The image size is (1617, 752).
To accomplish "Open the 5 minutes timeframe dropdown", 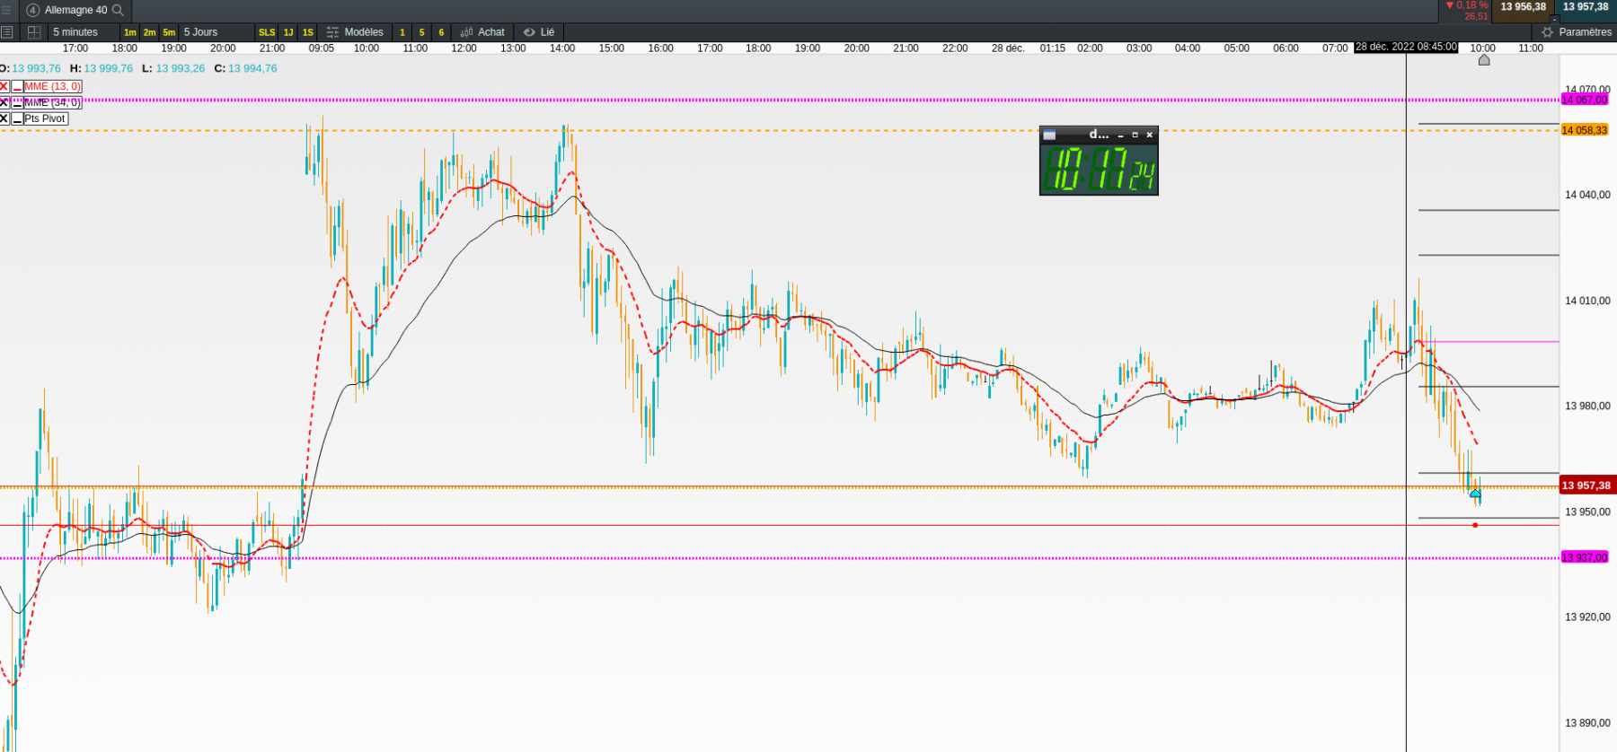I will click(83, 32).
